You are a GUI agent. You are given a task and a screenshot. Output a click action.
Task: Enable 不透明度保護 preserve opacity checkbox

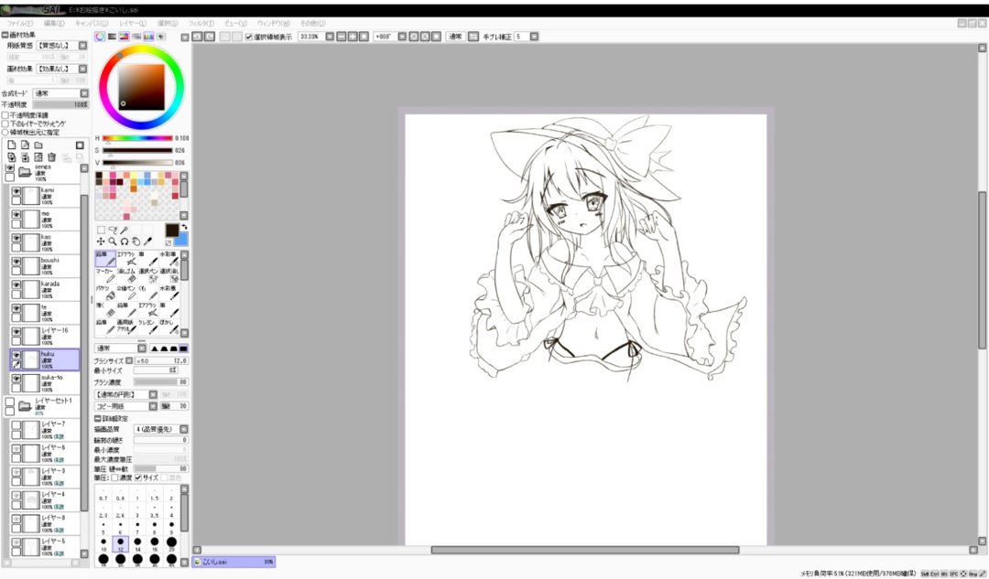click(x=5, y=116)
